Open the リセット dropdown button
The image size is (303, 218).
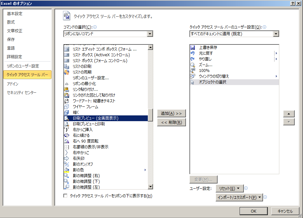coord(229,189)
